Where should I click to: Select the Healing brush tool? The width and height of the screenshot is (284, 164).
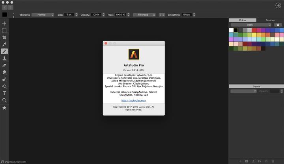pos(4,79)
